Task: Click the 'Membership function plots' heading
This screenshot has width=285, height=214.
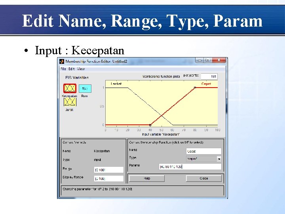Action: (161, 76)
